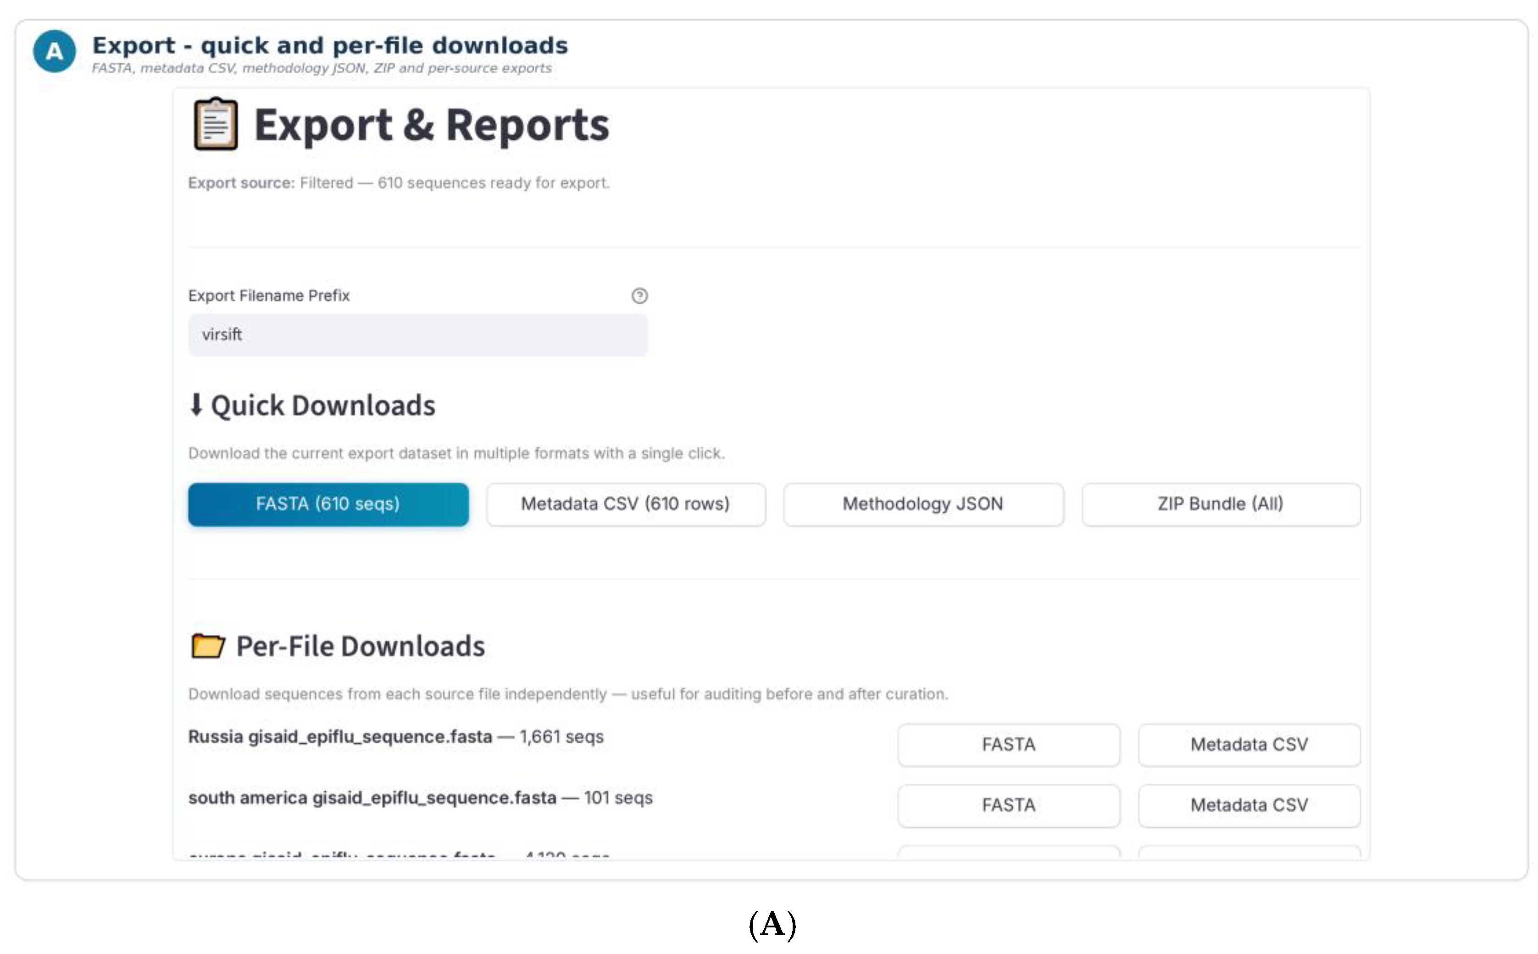Screen dimensions: 1538x954
Task: Click 'Export - quick and per-file downloads' title
Action: [330, 45]
